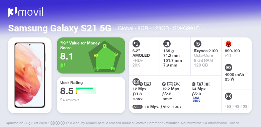Click the Samsung sensor brand logo
Viewport: 261px width, 127px height.
[x=196, y=99]
